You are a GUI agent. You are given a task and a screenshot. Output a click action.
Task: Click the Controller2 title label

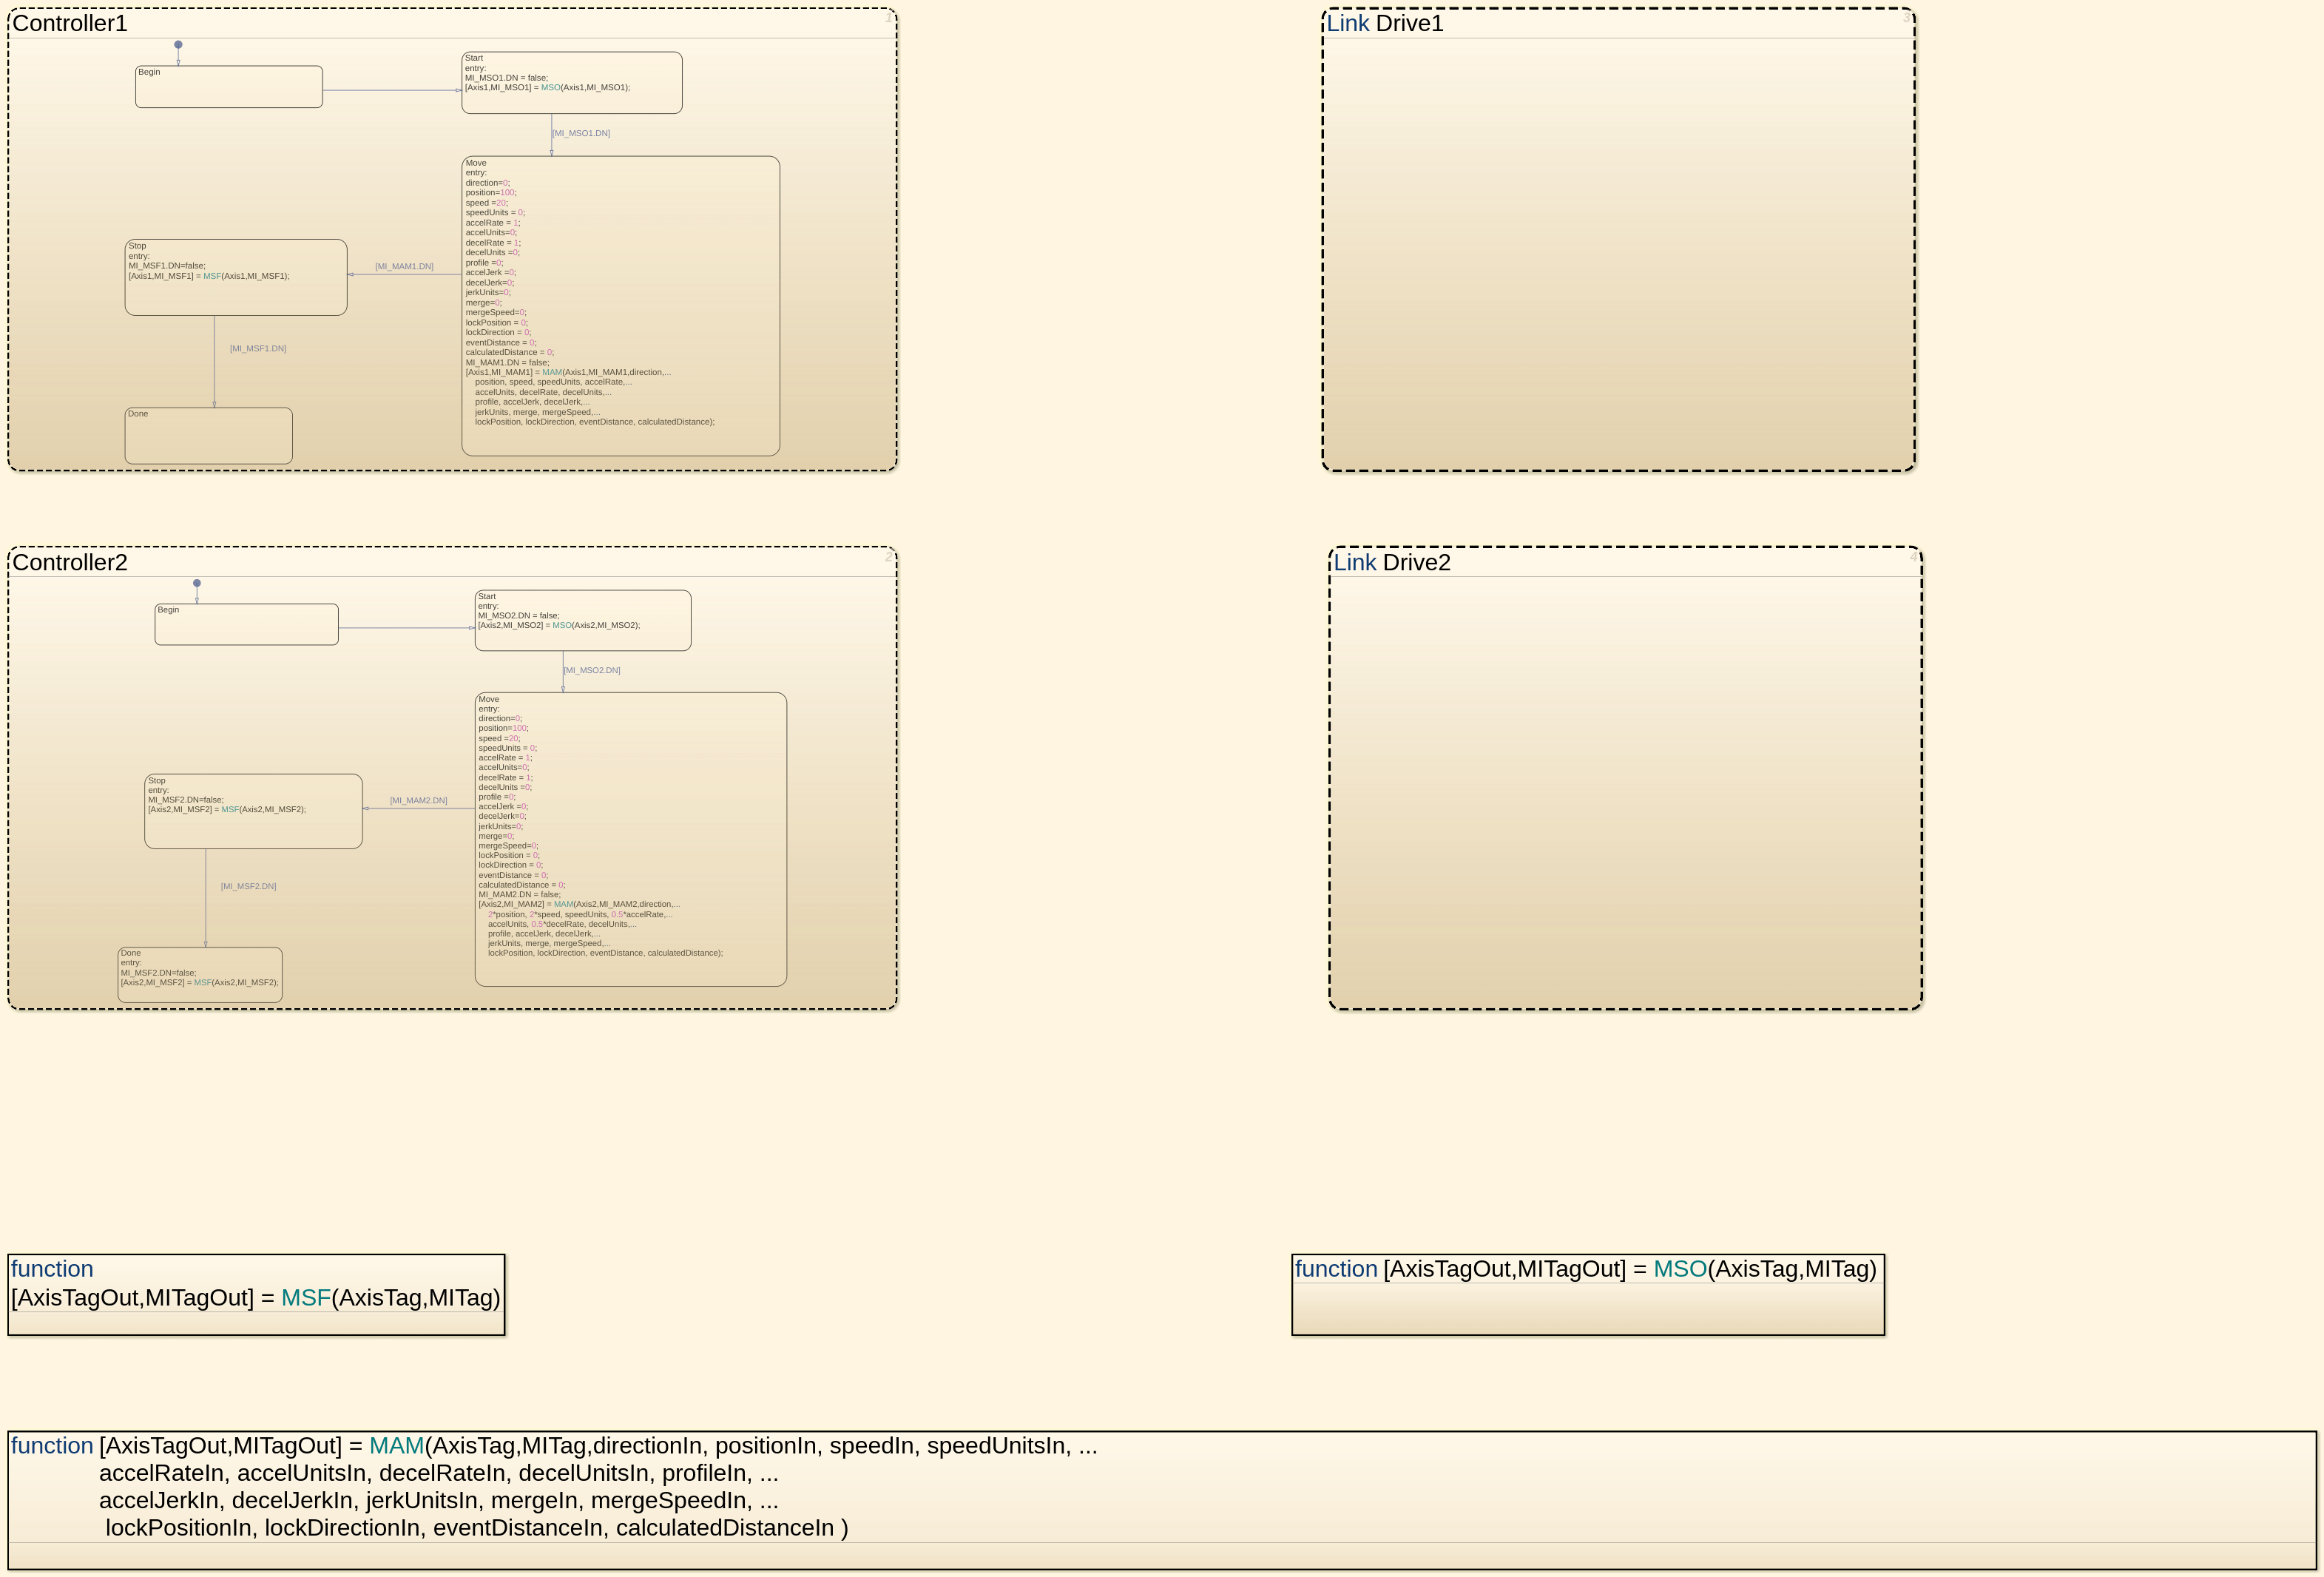click(70, 563)
